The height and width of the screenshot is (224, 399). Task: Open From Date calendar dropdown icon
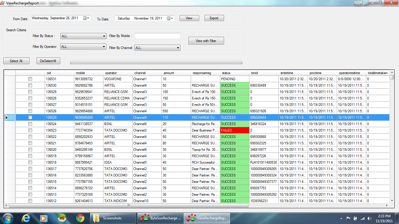tap(87, 18)
